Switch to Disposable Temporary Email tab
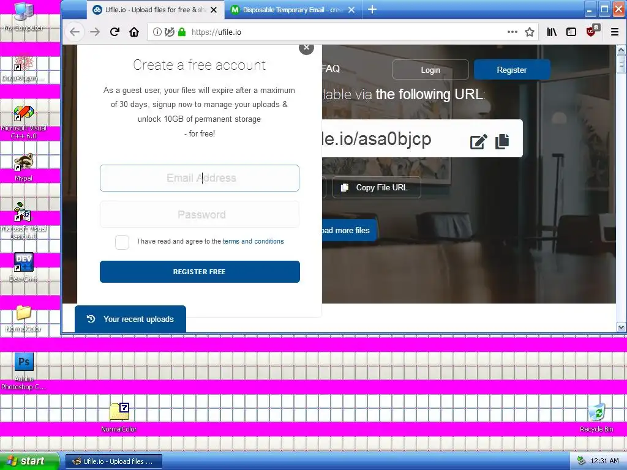627x470 pixels. (293, 10)
